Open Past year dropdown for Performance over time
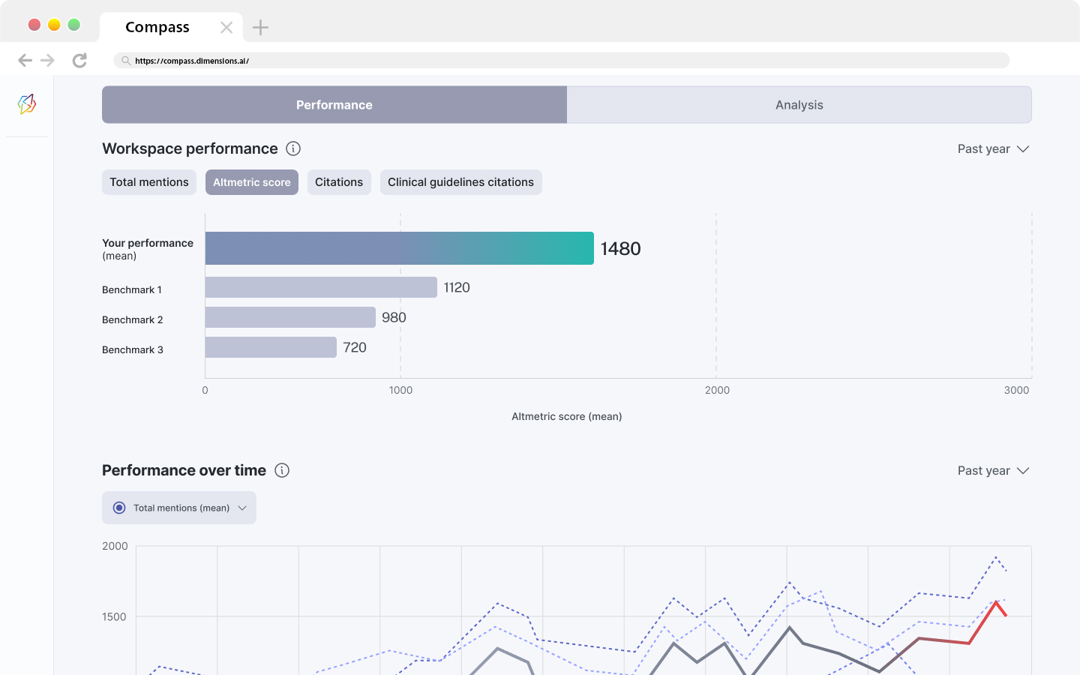 (x=993, y=471)
